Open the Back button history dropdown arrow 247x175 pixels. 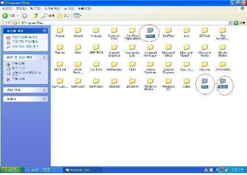tap(18, 16)
